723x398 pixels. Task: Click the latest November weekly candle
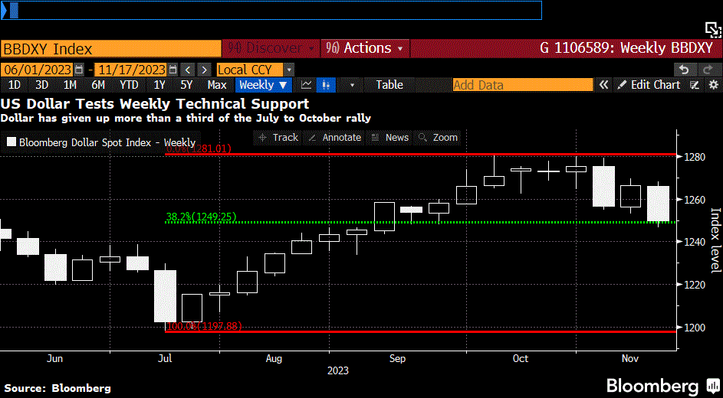point(659,204)
